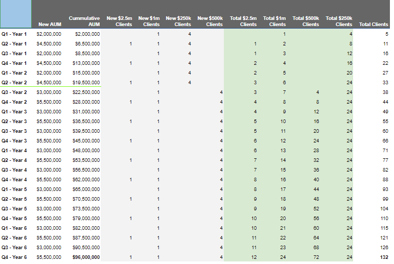
Task: Select the 'Q2 - Year 2' row label
Action: tap(14, 83)
